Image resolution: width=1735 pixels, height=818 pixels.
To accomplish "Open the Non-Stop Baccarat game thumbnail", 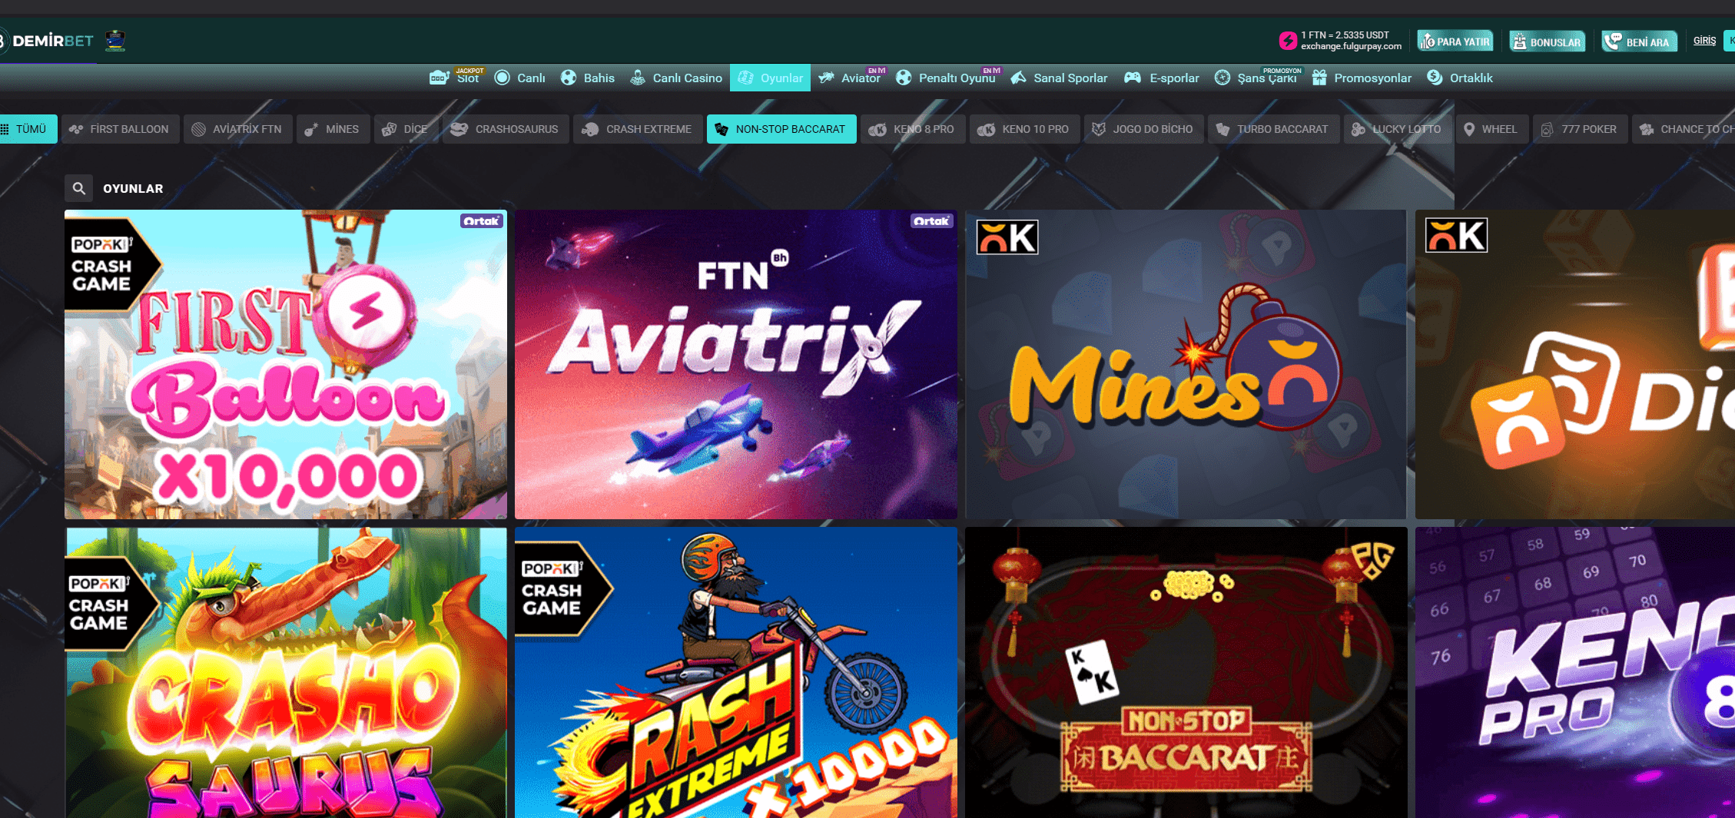I will click(1186, 672).
